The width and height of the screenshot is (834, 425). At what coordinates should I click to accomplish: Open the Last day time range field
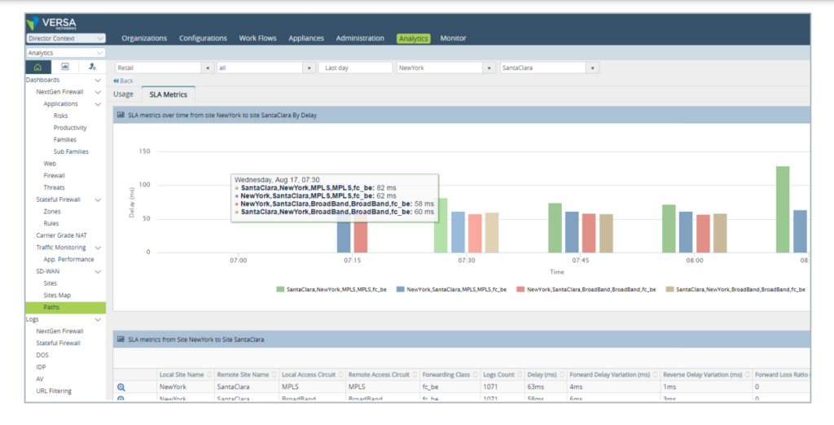(355, 68)
